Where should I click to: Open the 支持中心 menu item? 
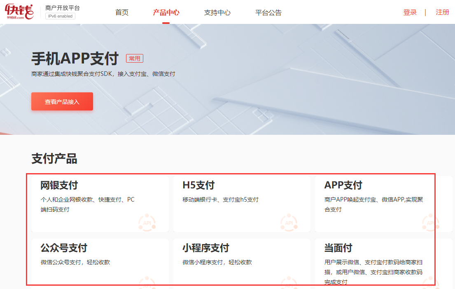[217, 12]
